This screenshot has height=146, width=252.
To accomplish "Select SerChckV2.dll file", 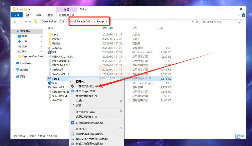I will (x=60, y=74).
